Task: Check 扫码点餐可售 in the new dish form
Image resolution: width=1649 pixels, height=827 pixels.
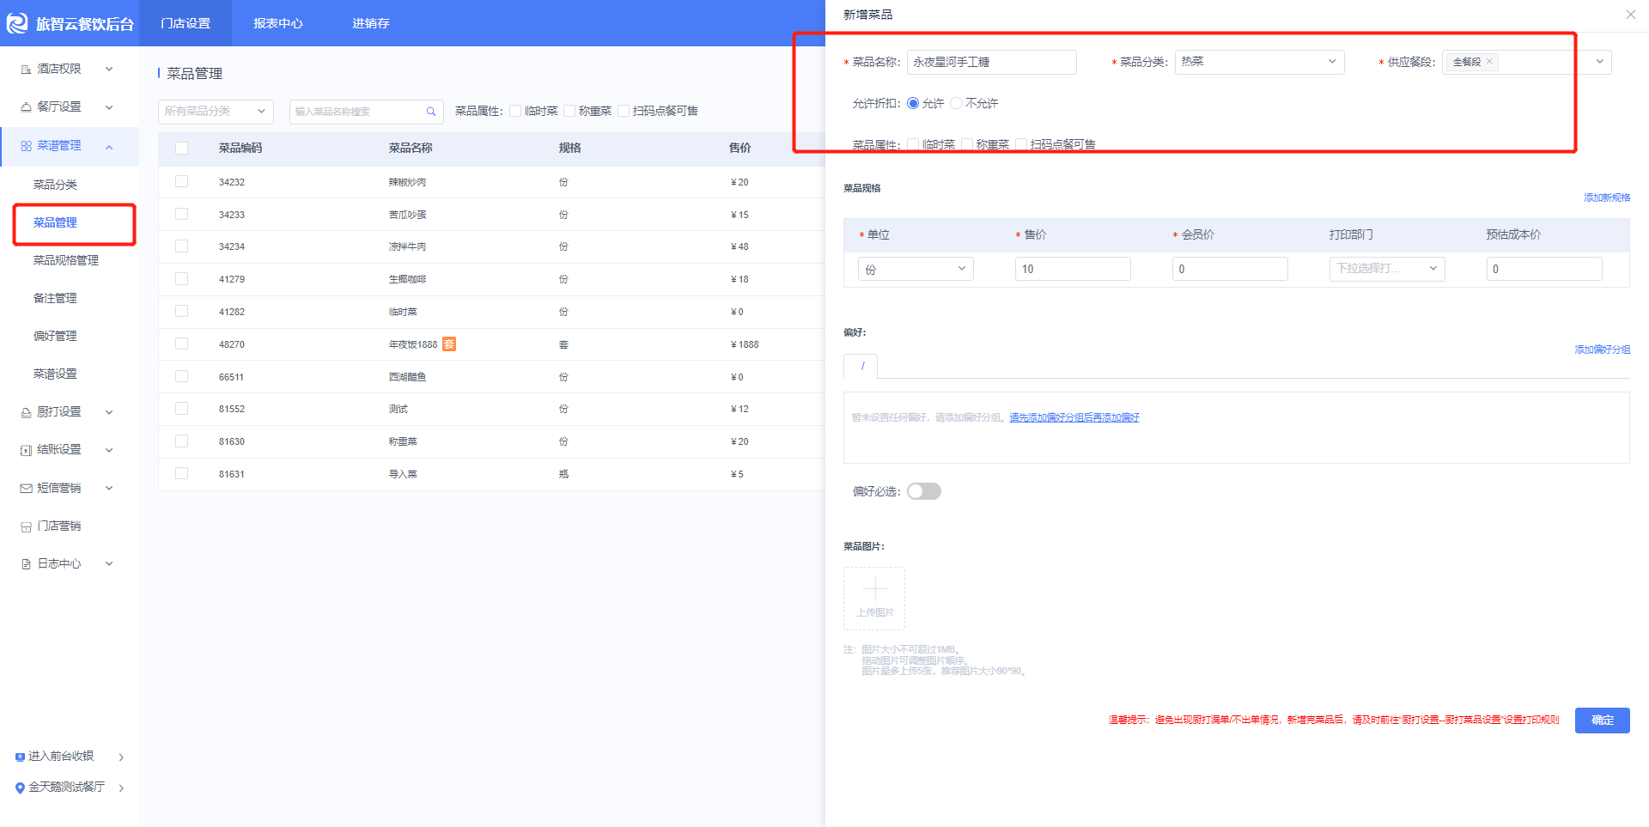Action: coord(1021,144)
